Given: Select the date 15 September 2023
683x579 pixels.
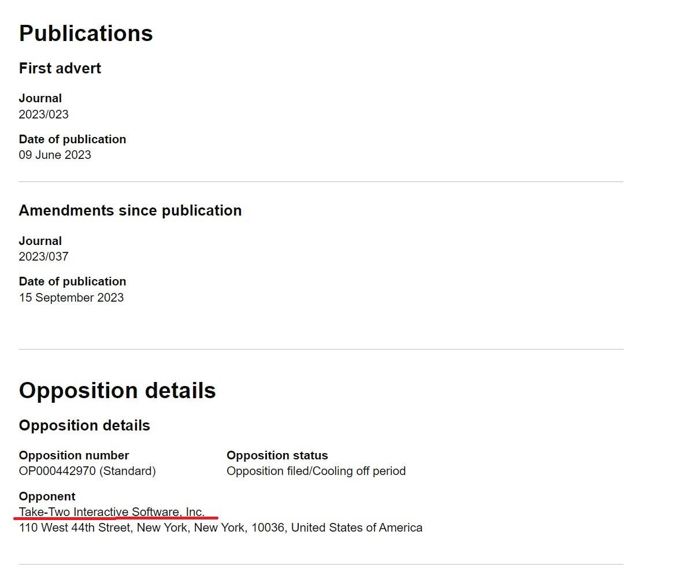Looking at the screenshot, I should [71, 298].
